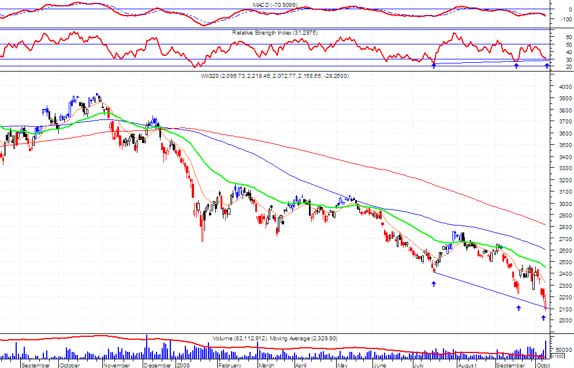Select the July month label

[x=419, y=365]
